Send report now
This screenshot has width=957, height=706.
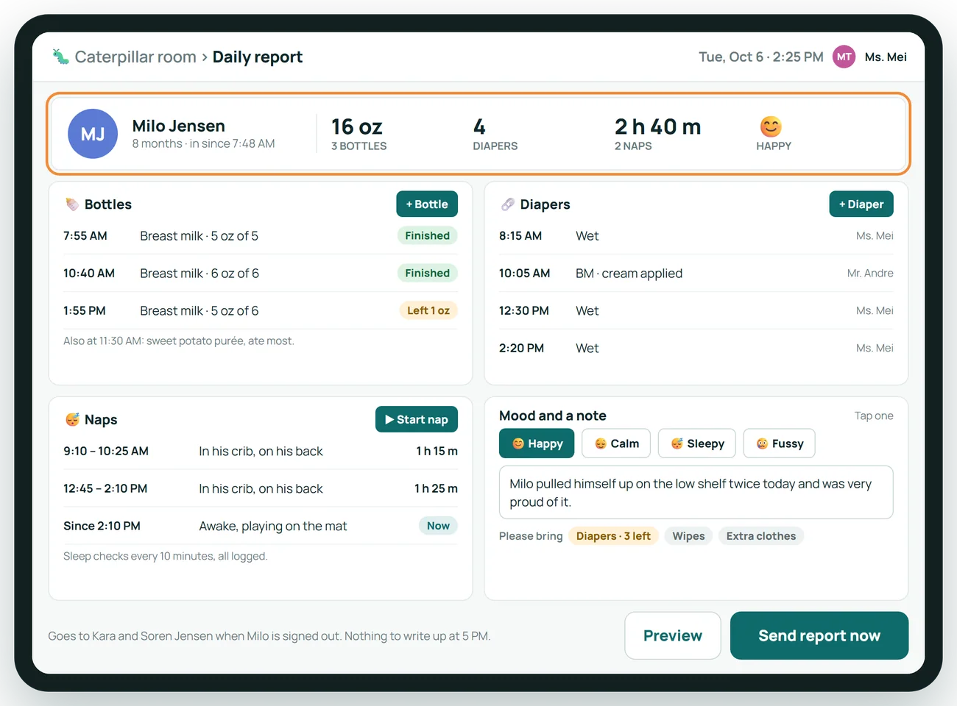(x=819, y=635)
